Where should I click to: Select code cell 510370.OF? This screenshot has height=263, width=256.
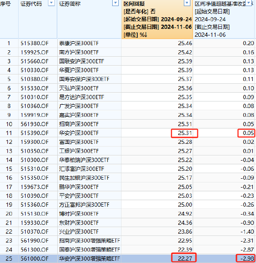tap(34, 232)
